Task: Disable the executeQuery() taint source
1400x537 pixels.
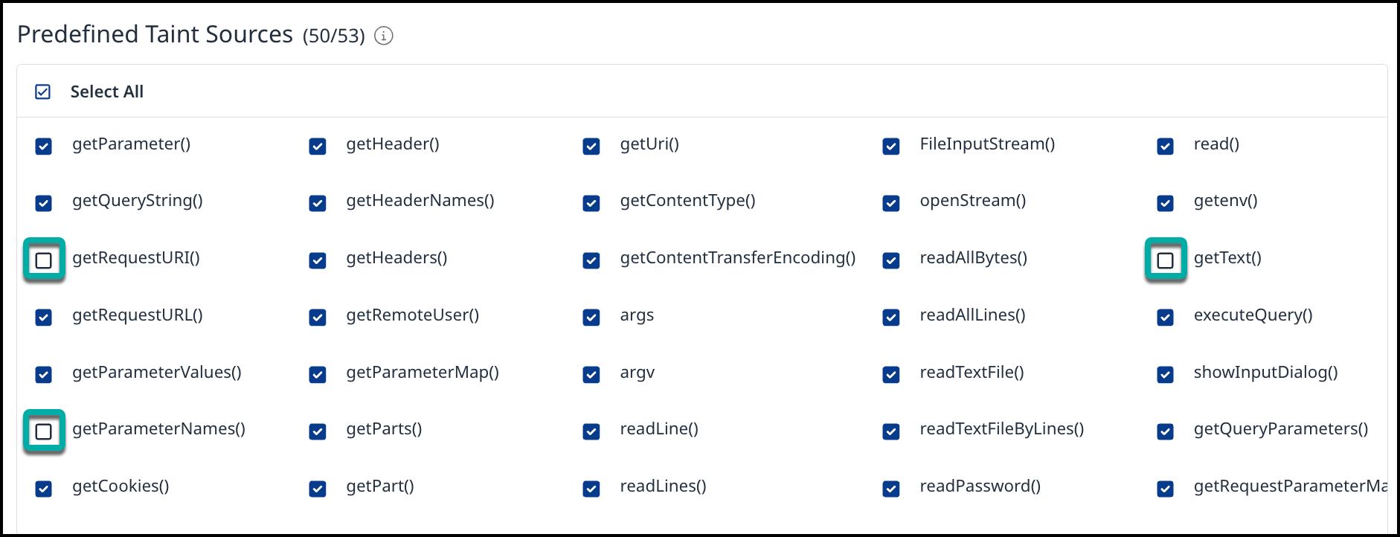Action: [x=1165, y=318]
